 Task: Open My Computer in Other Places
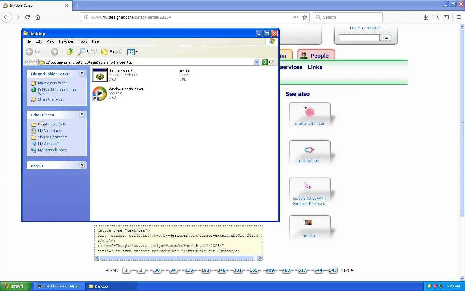click(x=48, y=144)
